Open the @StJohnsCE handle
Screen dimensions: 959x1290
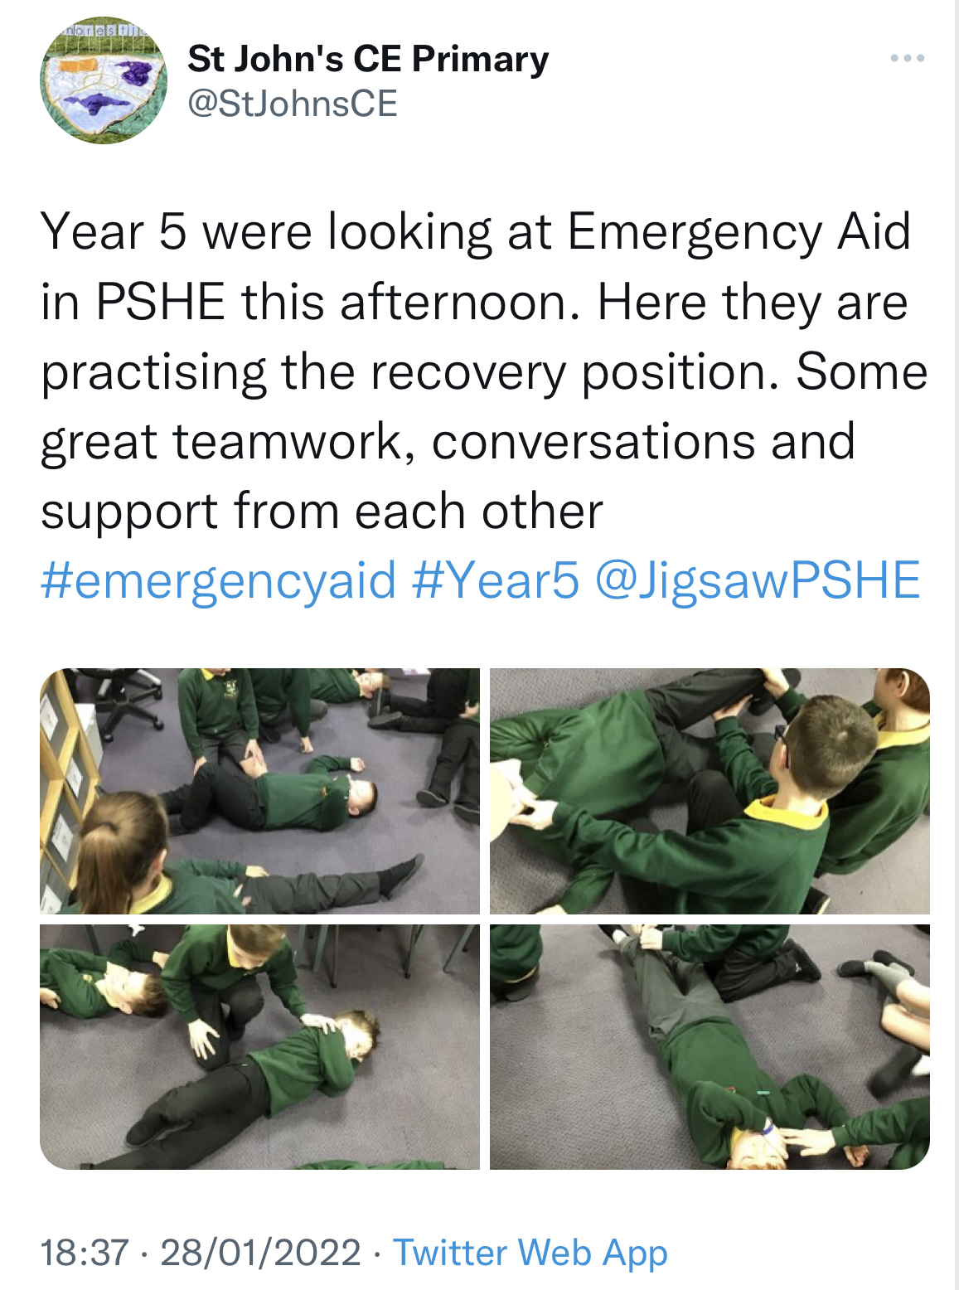click(x=293, y=104)
